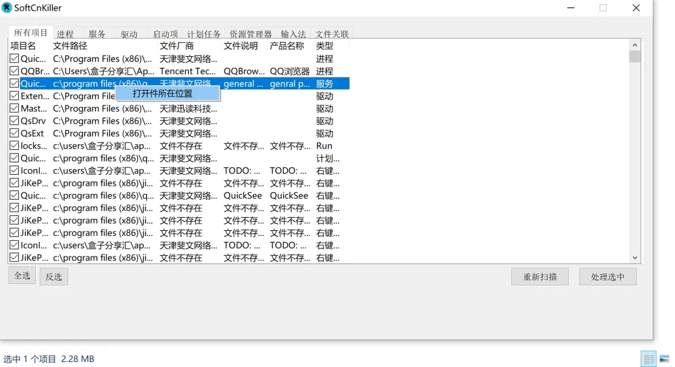Open the 驱动 tab
The width and height of the screenshot is (675, 367).
click(129, 34)
